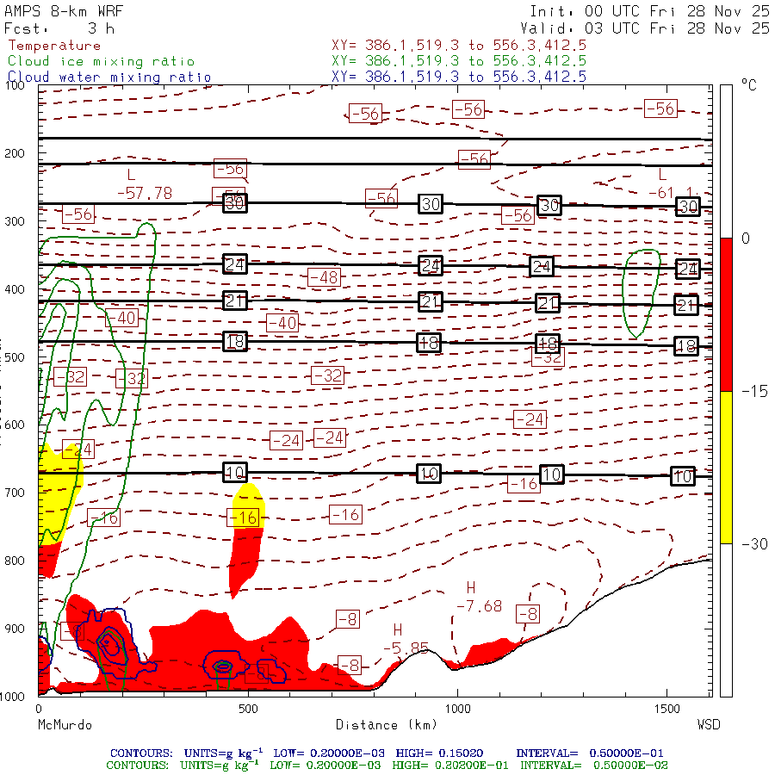Click the "500" distance axis tick label
Screen dimensions: 775x775
pyautogui.click(x=248, y=709)
